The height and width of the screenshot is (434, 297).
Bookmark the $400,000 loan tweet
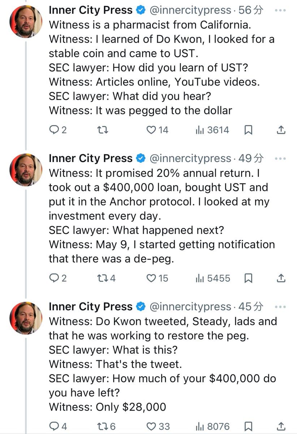[x=248, y=278]
